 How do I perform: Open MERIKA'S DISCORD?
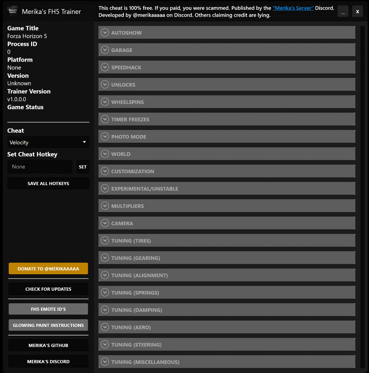[48, 361]
